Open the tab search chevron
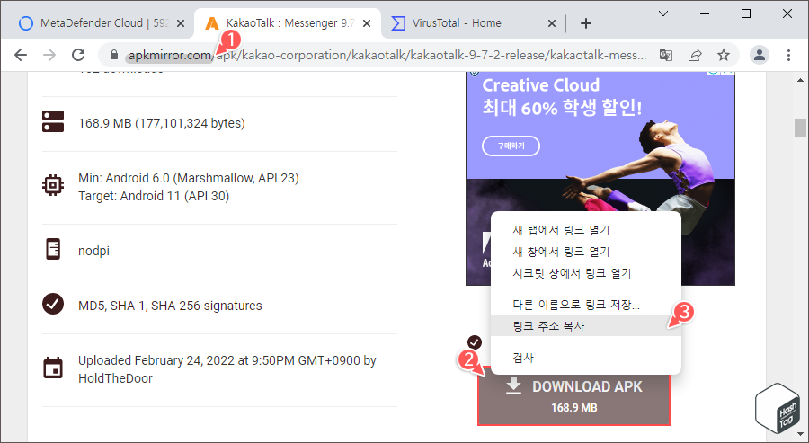The height and width of the screenshot is (443, 809). (x=663, y=13)
